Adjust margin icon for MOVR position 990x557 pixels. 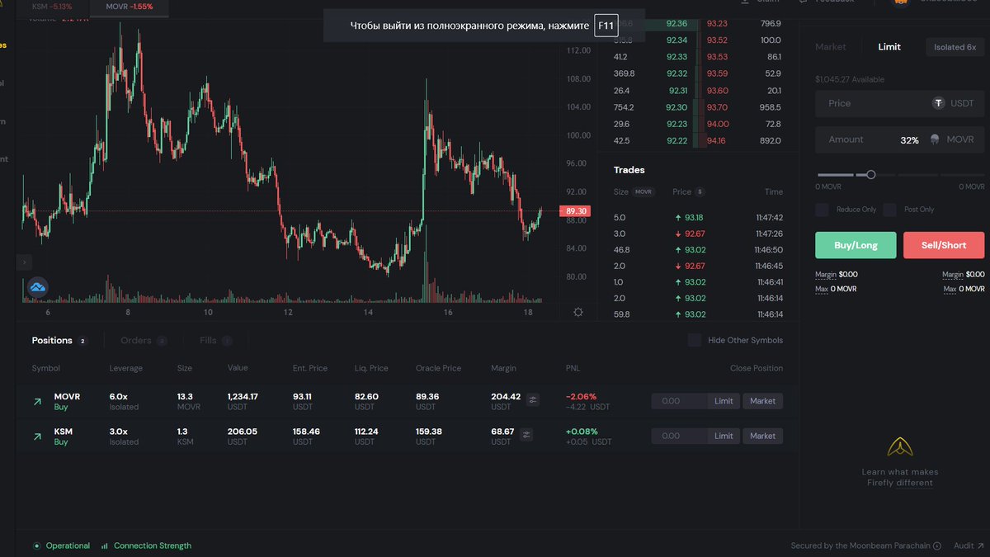(533, 400)
